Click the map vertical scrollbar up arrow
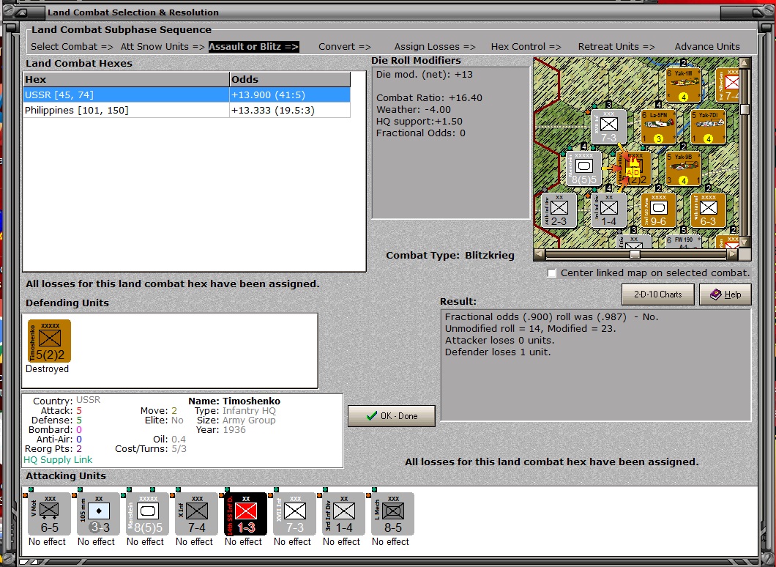 tap(745, 63)
